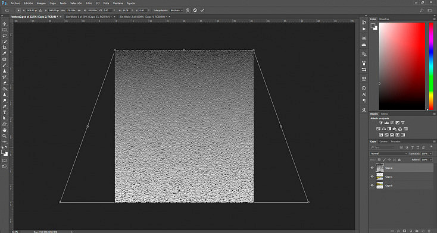Open the collapsed Character panel icon
Image resolution: width=437 pixels, height=233 pixels.
pos(364,95)
